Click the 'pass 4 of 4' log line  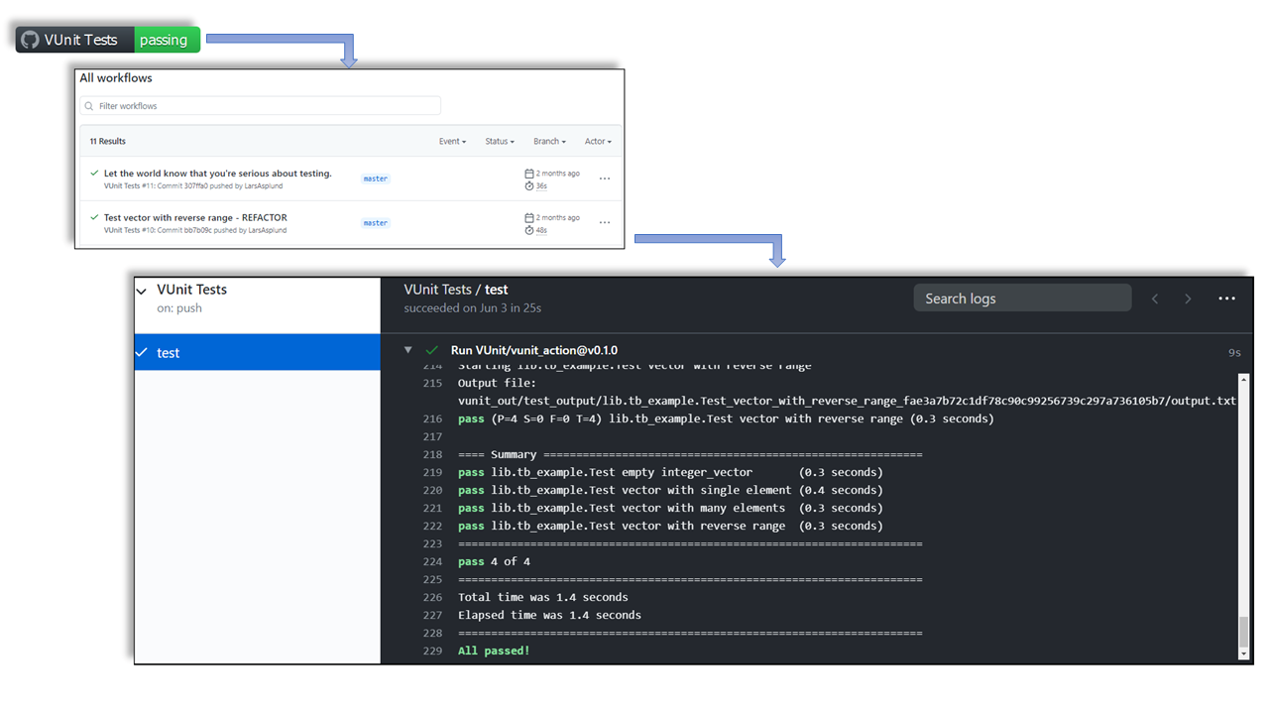(x=494, y=562)
